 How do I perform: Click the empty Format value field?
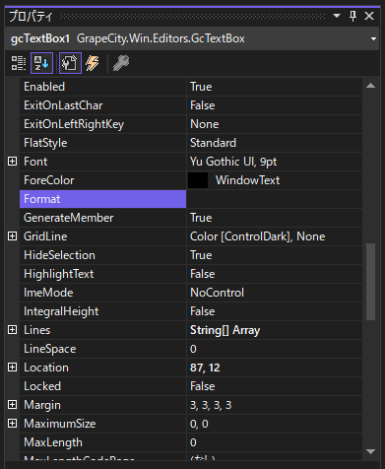click(275, 199)
